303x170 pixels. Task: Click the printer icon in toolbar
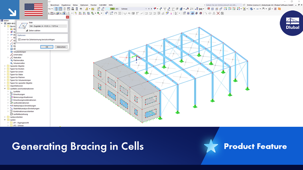73,9
